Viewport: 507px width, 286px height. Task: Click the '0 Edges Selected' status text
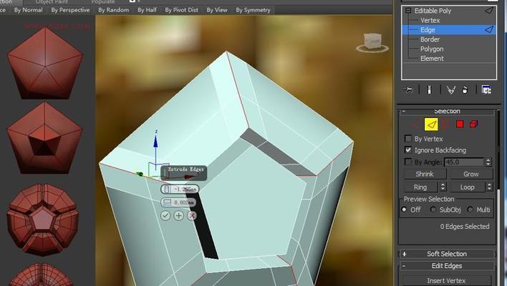[x=465, y=226]
